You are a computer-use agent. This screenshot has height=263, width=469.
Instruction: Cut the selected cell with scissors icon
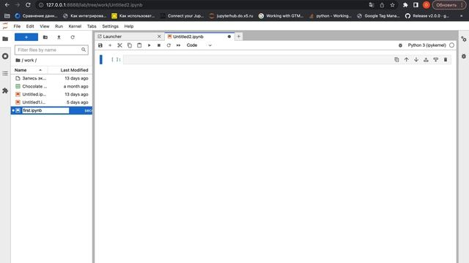point(119,45)
